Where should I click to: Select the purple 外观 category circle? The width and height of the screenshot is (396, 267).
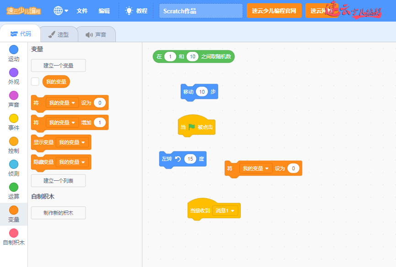coord(14,72)
